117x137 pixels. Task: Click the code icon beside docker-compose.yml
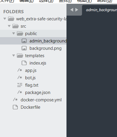coord(15,100)
